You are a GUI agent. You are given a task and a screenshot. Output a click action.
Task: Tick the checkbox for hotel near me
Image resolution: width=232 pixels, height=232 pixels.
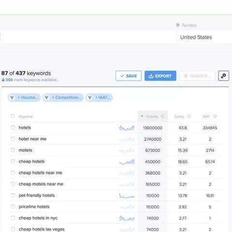13,139
